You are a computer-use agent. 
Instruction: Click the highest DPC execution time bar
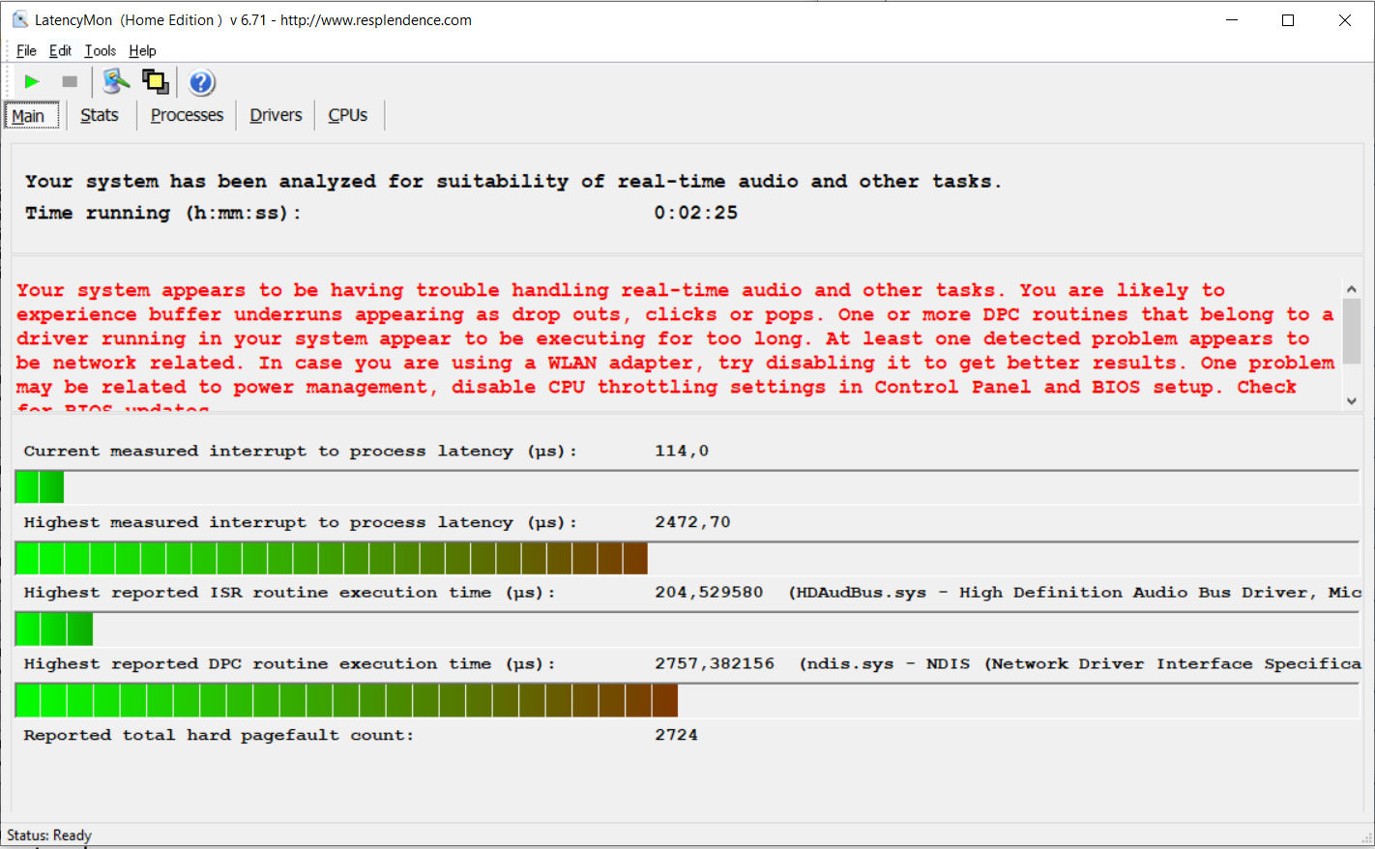(x=346, y=700)
